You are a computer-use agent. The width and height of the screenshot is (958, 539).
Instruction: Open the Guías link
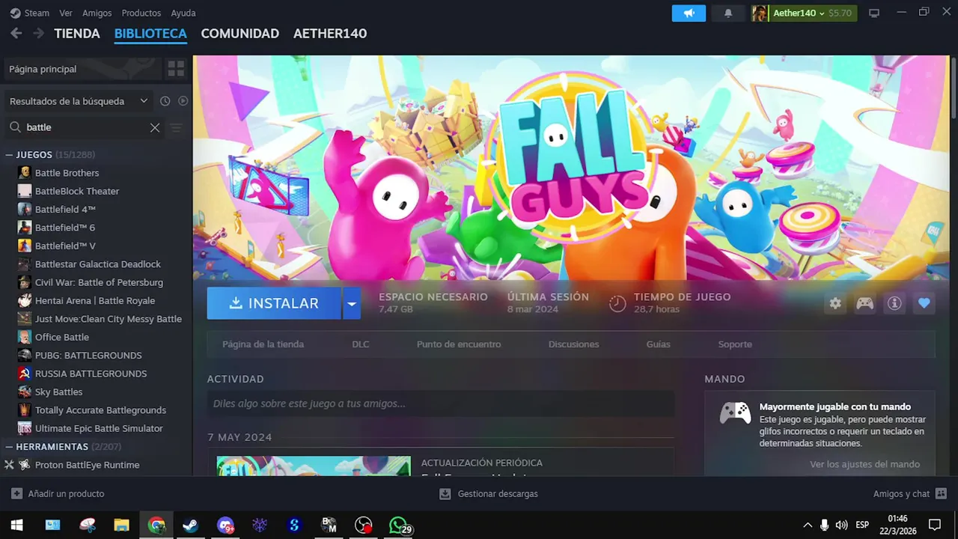[659, 344]
